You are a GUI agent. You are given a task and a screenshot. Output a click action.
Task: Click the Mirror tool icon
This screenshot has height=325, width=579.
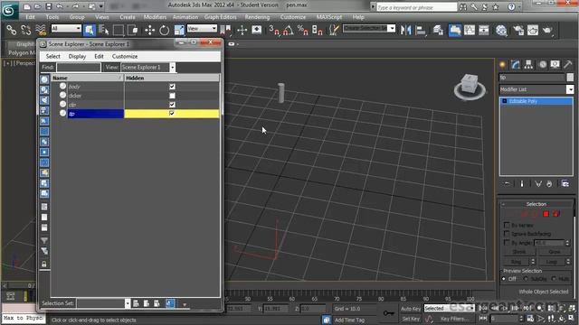point(405,30)
